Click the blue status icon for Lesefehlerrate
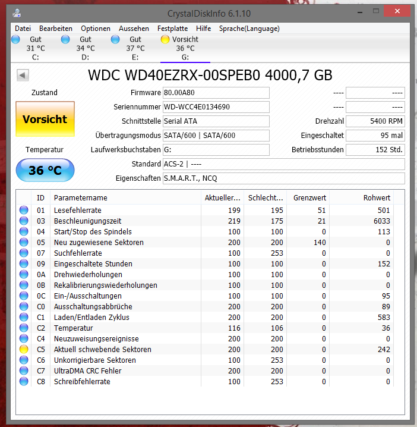The width and height of the screenshot is (417, 427). 24,210
